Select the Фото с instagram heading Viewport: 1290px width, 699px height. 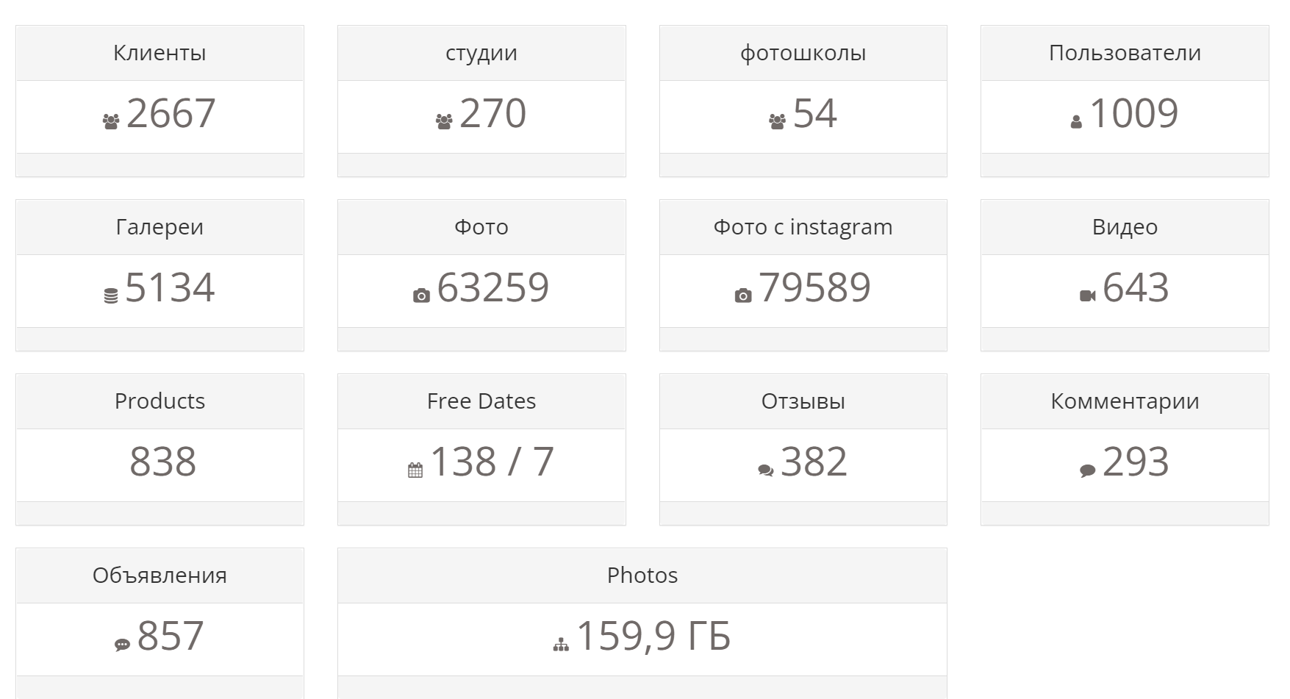pyautogui.click(x=803, y=227)
